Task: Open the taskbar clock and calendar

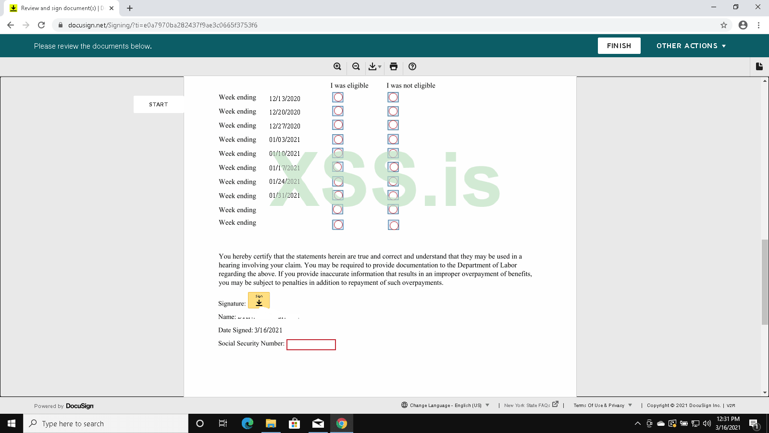Action: [x=728, y=423]
